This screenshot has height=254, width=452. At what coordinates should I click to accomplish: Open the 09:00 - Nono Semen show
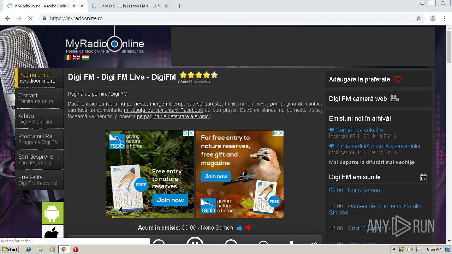coord(355,190)
